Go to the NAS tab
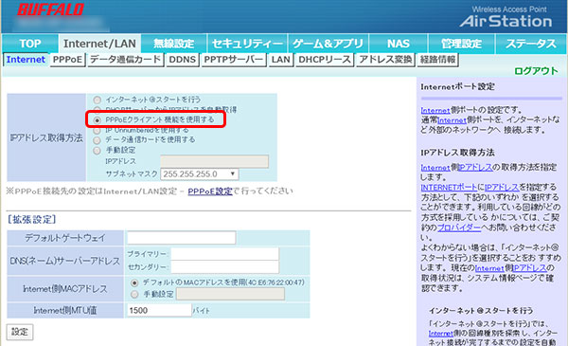568x346 pixels. pyautogui.click(x=399, y=44)
